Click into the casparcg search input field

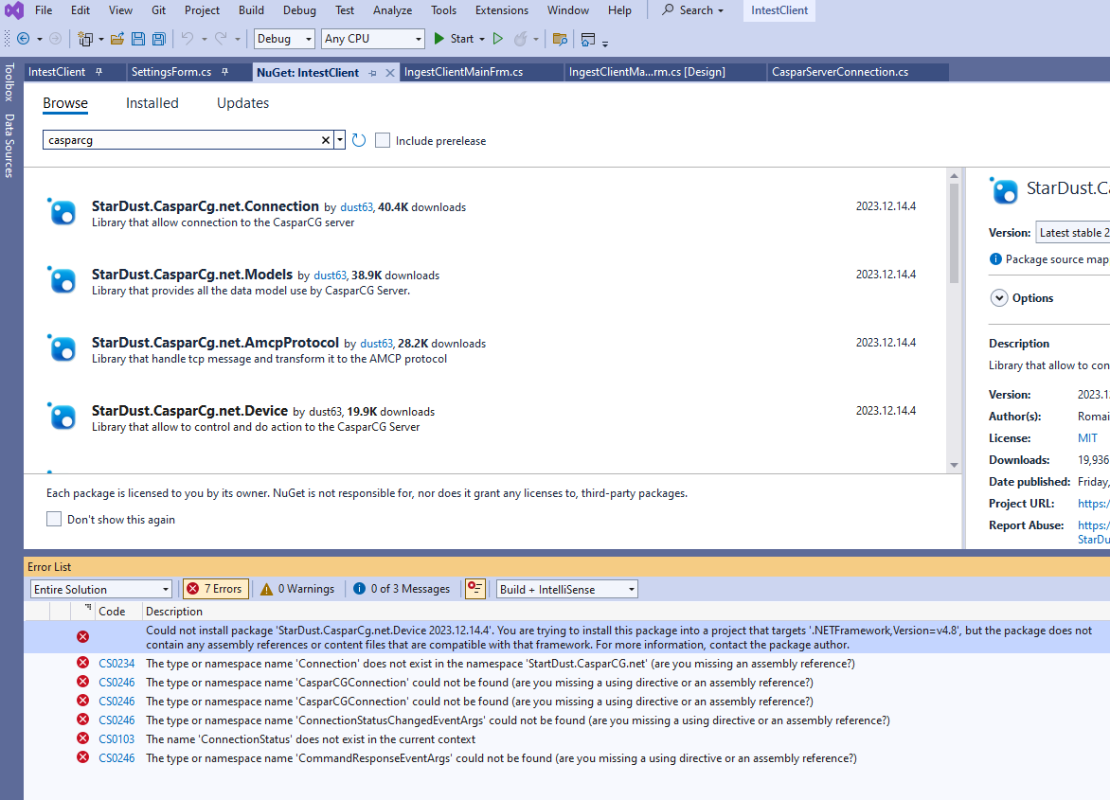[181, 140]
